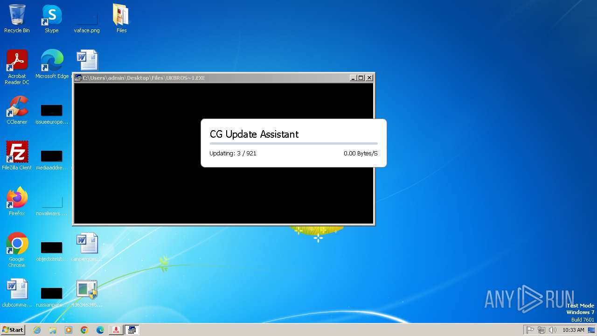Open Internet Explorer from taskbar
Viewport: 597px width, 336px height.
pyautogui.click(x=37, y=330)
